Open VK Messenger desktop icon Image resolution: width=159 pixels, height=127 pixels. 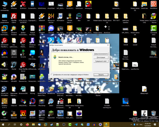[x=32, y=54]
